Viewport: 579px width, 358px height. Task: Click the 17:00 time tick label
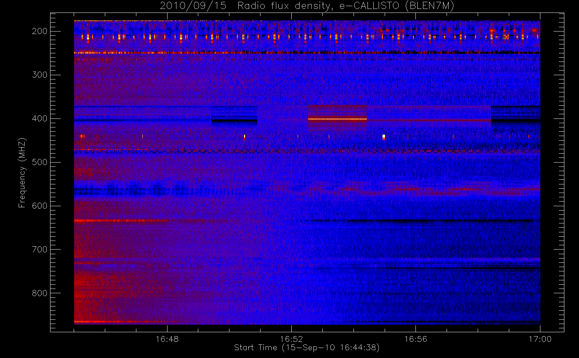[540, 339]
